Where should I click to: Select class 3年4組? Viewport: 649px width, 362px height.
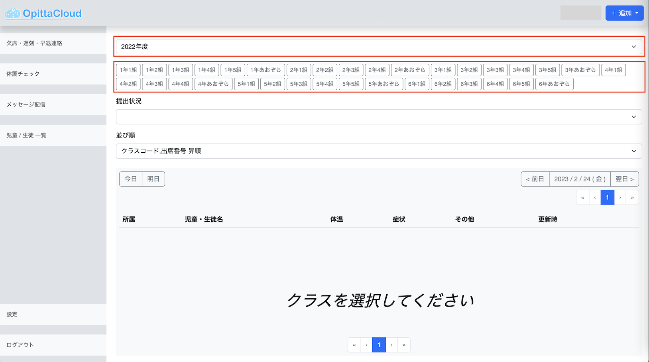click(x=521, y=70)
